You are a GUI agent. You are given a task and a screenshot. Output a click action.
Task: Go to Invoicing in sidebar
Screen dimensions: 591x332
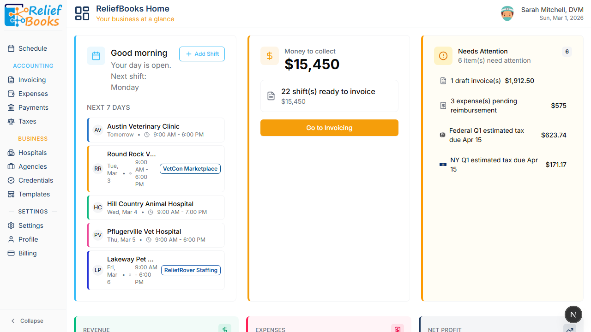[x=32, y=80]
